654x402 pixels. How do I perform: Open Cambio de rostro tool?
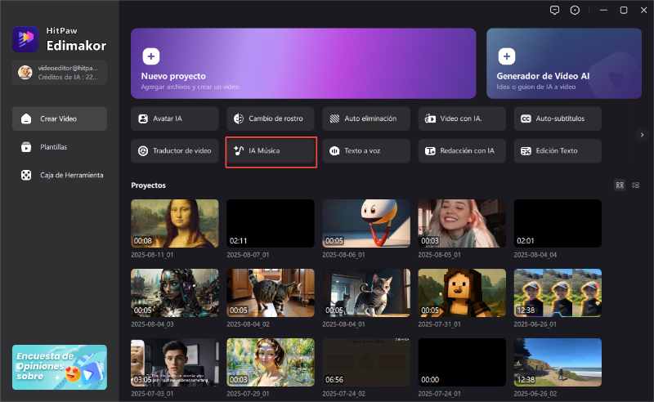[x=271, y=118]
